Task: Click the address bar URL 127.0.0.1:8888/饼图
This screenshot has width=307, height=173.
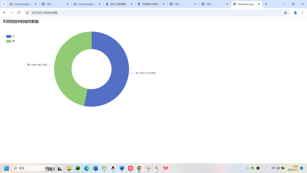Action: pos(44,13)
